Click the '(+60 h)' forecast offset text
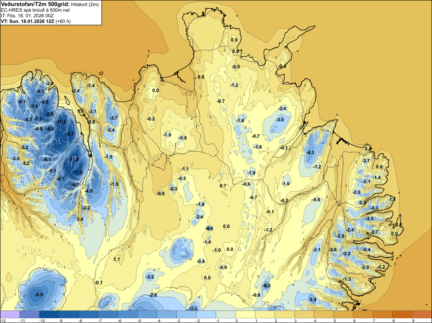The height and width of the screenshot is (323, 432). coord(63,21)
